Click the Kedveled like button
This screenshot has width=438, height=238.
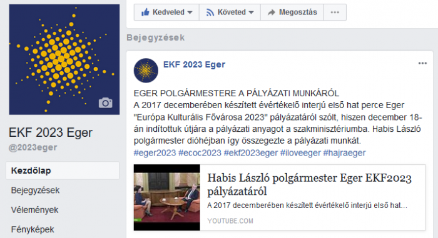[x=167, y=12]
